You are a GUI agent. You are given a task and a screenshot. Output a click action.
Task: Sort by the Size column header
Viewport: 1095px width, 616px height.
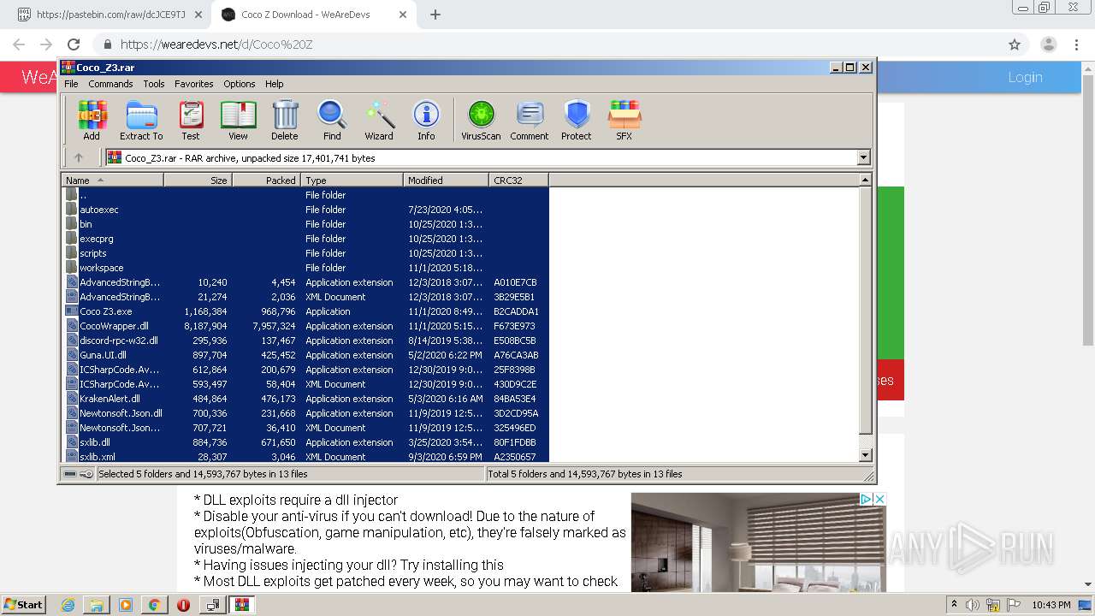pyautogui.click(x=198, y=180)
